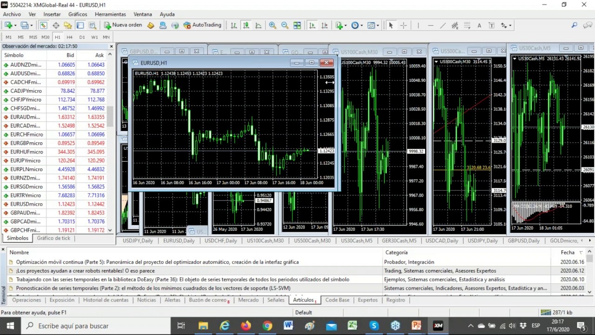Draw a horizontal line tool
This screenshot has width=595, height=335.
pos(430,26)
